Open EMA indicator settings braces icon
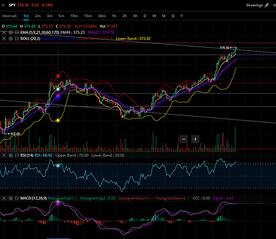276x239 pixels. point(17,33)
